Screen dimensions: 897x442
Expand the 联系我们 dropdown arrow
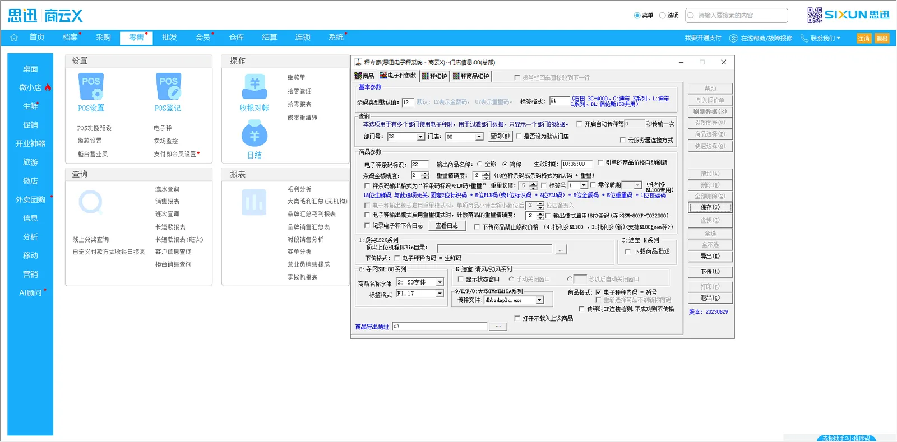839,38
